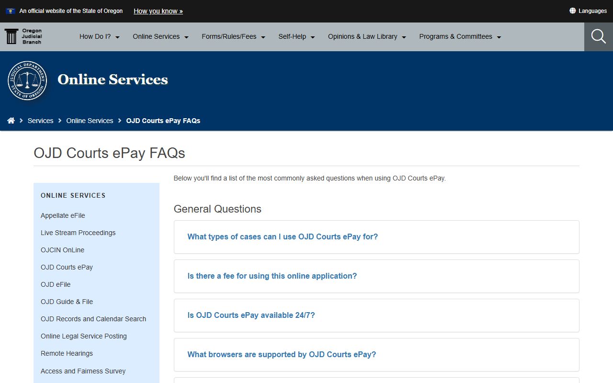The image size is (613, 383).
Task: Open OJD Courts ePay sidebar link
Action: tap(67, 267)
